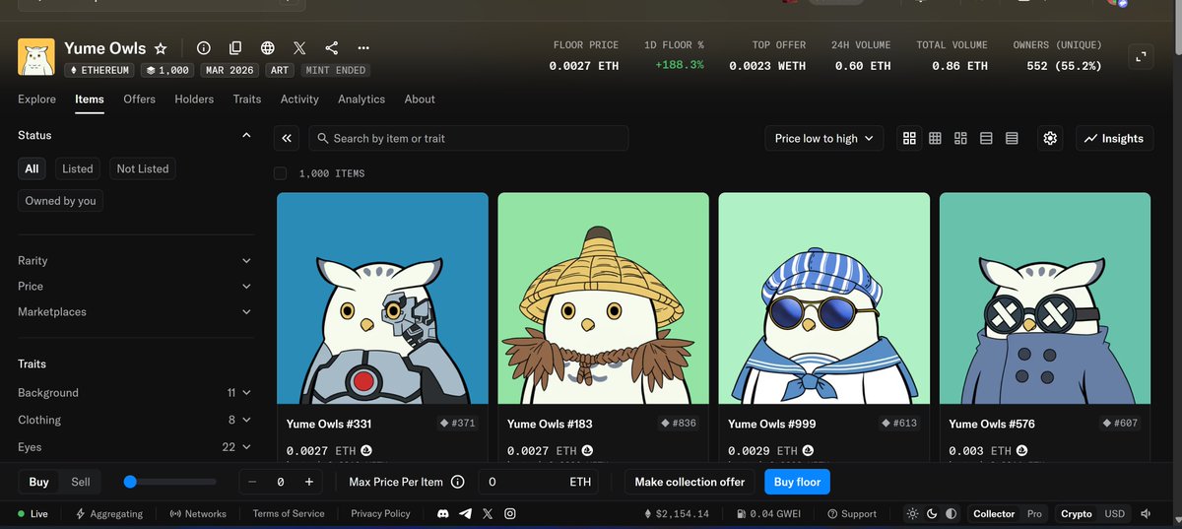Click the expand fullscreen icon by stats
The width and height of the screenshot is (1182, 529).
click(x=1141, y=56)
